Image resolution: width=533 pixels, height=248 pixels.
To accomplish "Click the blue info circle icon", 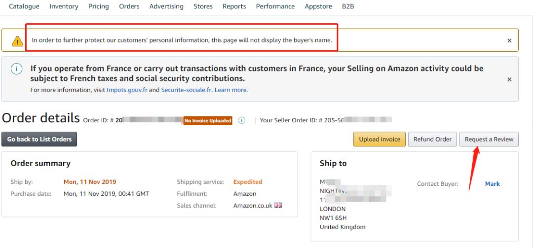I will [17, 69].
